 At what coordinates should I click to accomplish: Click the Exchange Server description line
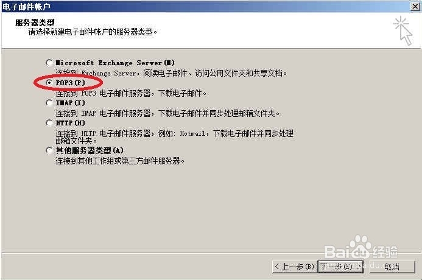pyautogui.click(x=172, y=73)
